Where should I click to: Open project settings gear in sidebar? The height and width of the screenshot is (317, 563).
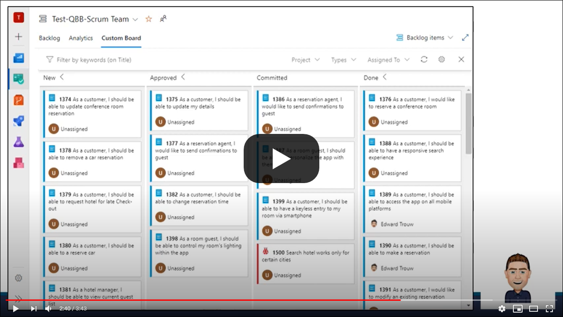point(18,278)
